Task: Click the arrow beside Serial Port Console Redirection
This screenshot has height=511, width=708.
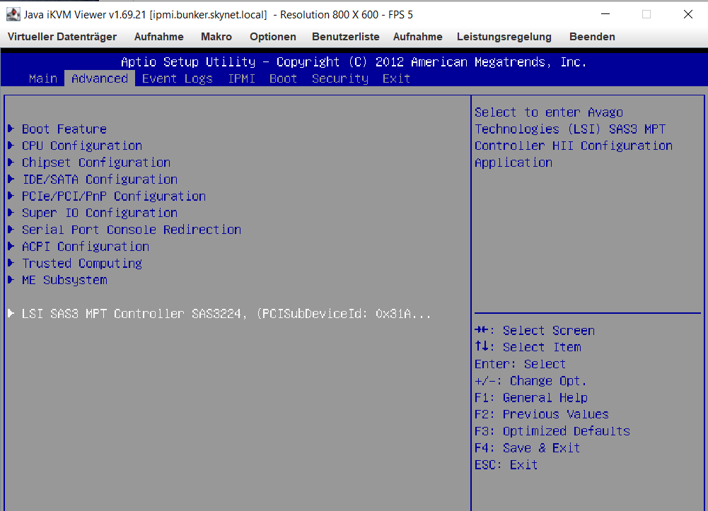Action: pyautogui.click(x=11, y=230)
